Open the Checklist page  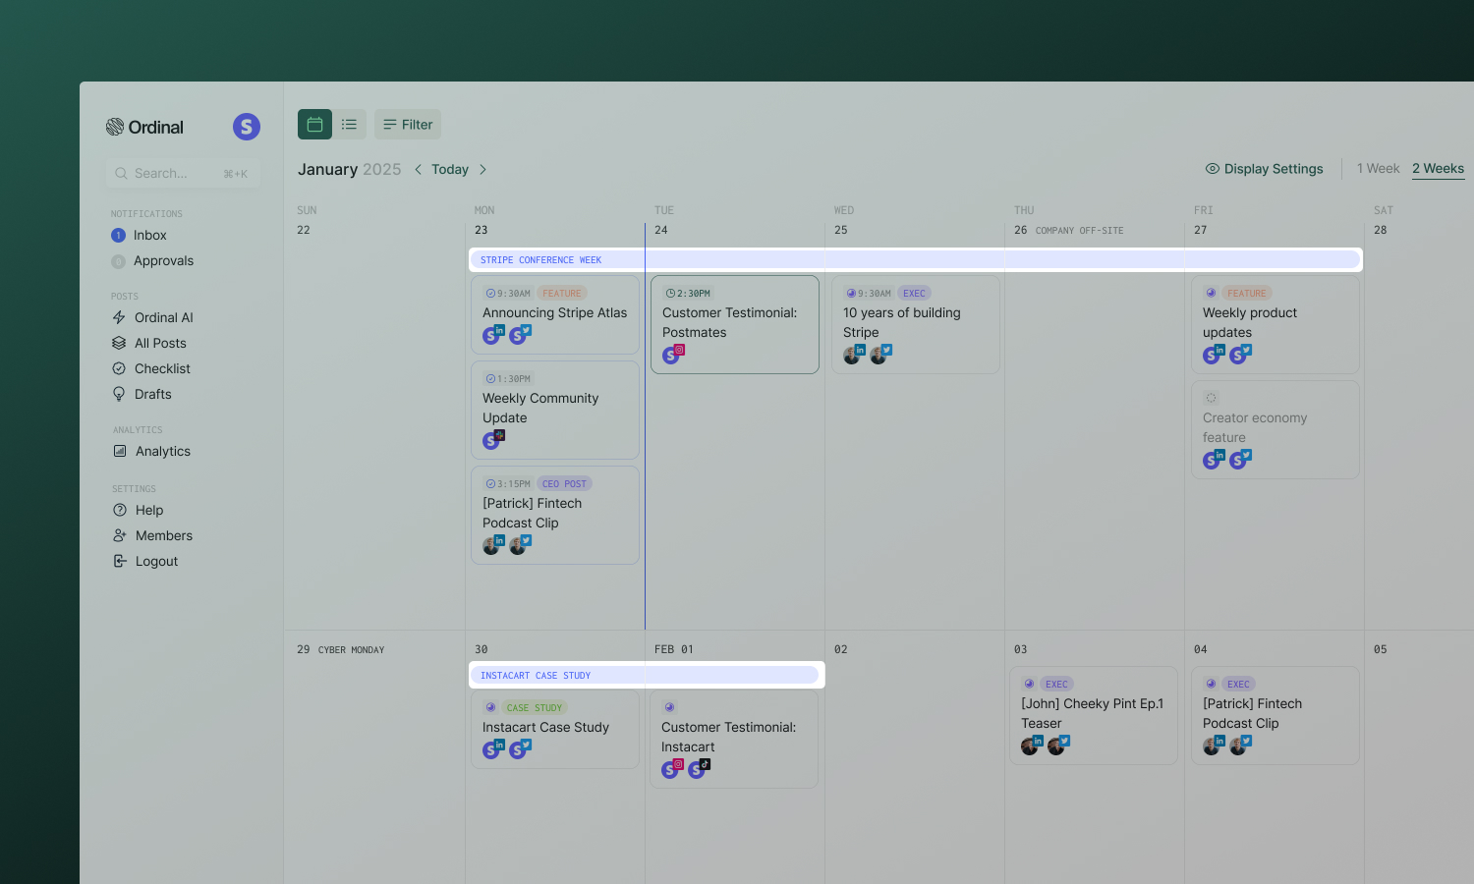[162, 368]
